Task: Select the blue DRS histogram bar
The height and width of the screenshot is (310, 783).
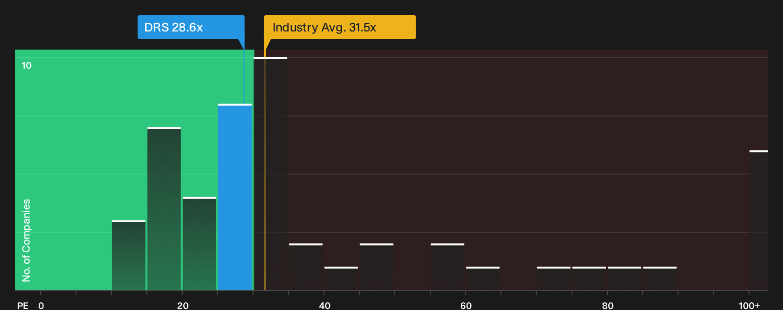Action: tap(235, 197)
